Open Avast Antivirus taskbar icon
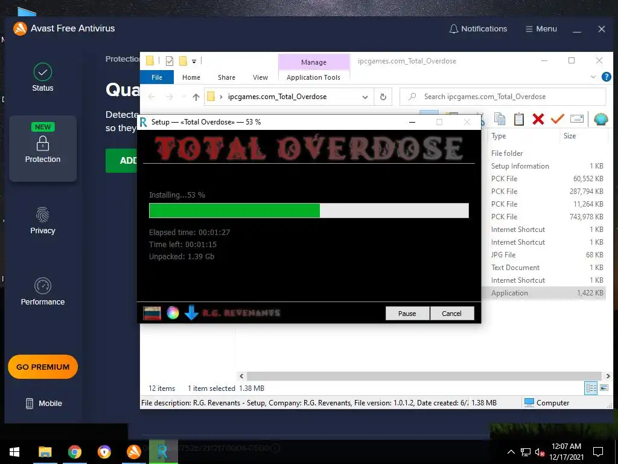 [134, 452]
